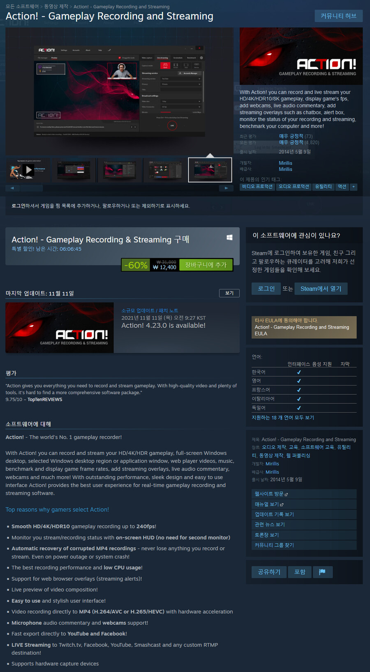Click the Windows platform icon in purchase box
This screenshot has width=370, height=672.
pyautogui.click(x=229, y=237)
